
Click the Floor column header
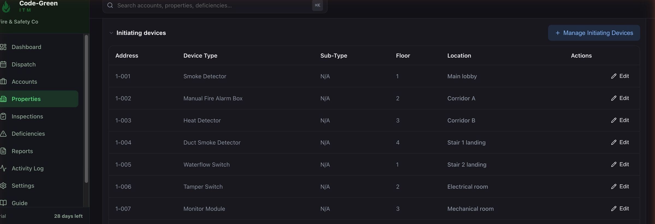tap(403, 56)
